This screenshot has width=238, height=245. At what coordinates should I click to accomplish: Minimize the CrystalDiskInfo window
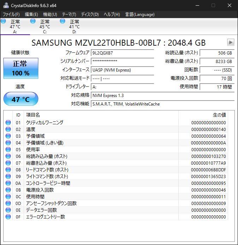coord(197,5)
